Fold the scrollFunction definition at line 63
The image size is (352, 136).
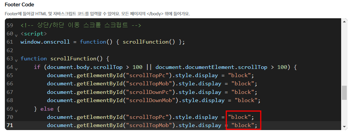click(x=16, y=60)
